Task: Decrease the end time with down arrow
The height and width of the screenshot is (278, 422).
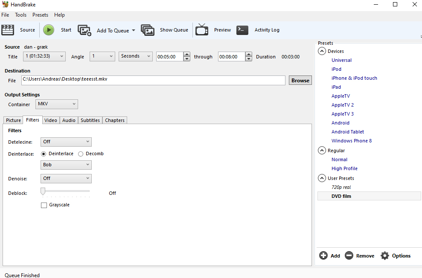Action: (249, 59)
